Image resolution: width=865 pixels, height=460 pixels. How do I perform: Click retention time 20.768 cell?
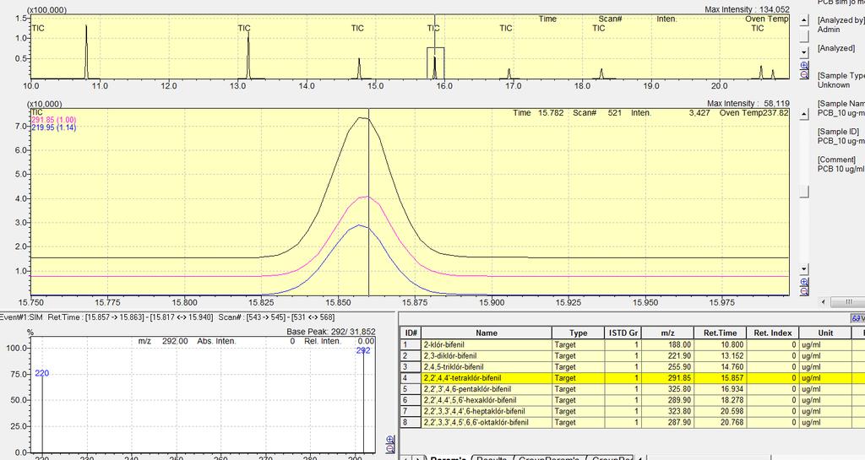tap(720, 423)
